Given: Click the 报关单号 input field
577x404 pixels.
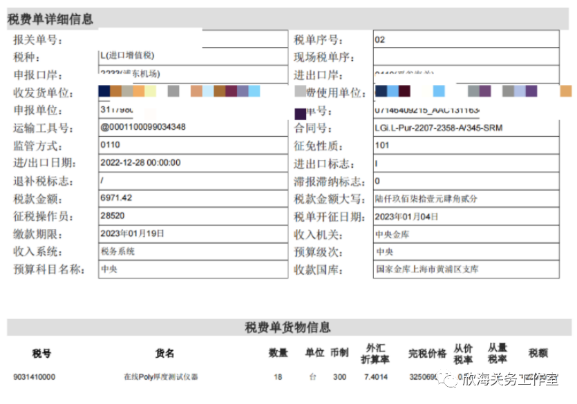Looking at the screenshot, I should [193, 39].
